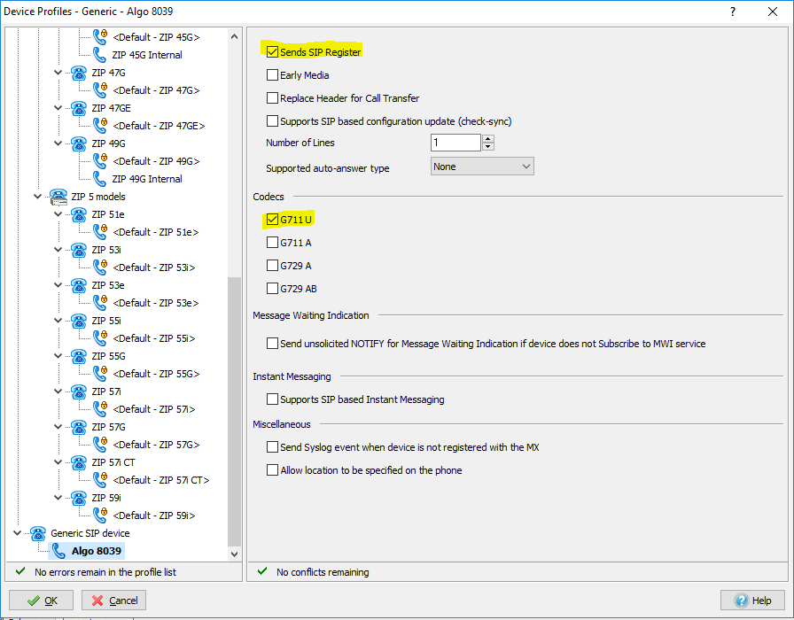The height and width of the screenshot is (620, 794).
Task: Click the ZIP 59i phone icon
Action: coord(79,498)
